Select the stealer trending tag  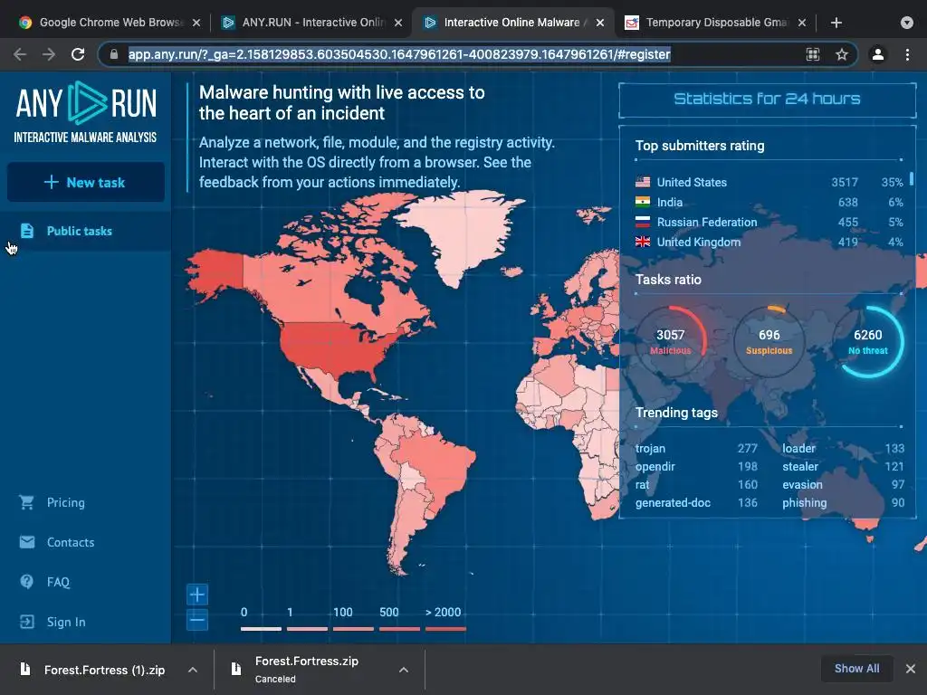(x=800, y=466)
